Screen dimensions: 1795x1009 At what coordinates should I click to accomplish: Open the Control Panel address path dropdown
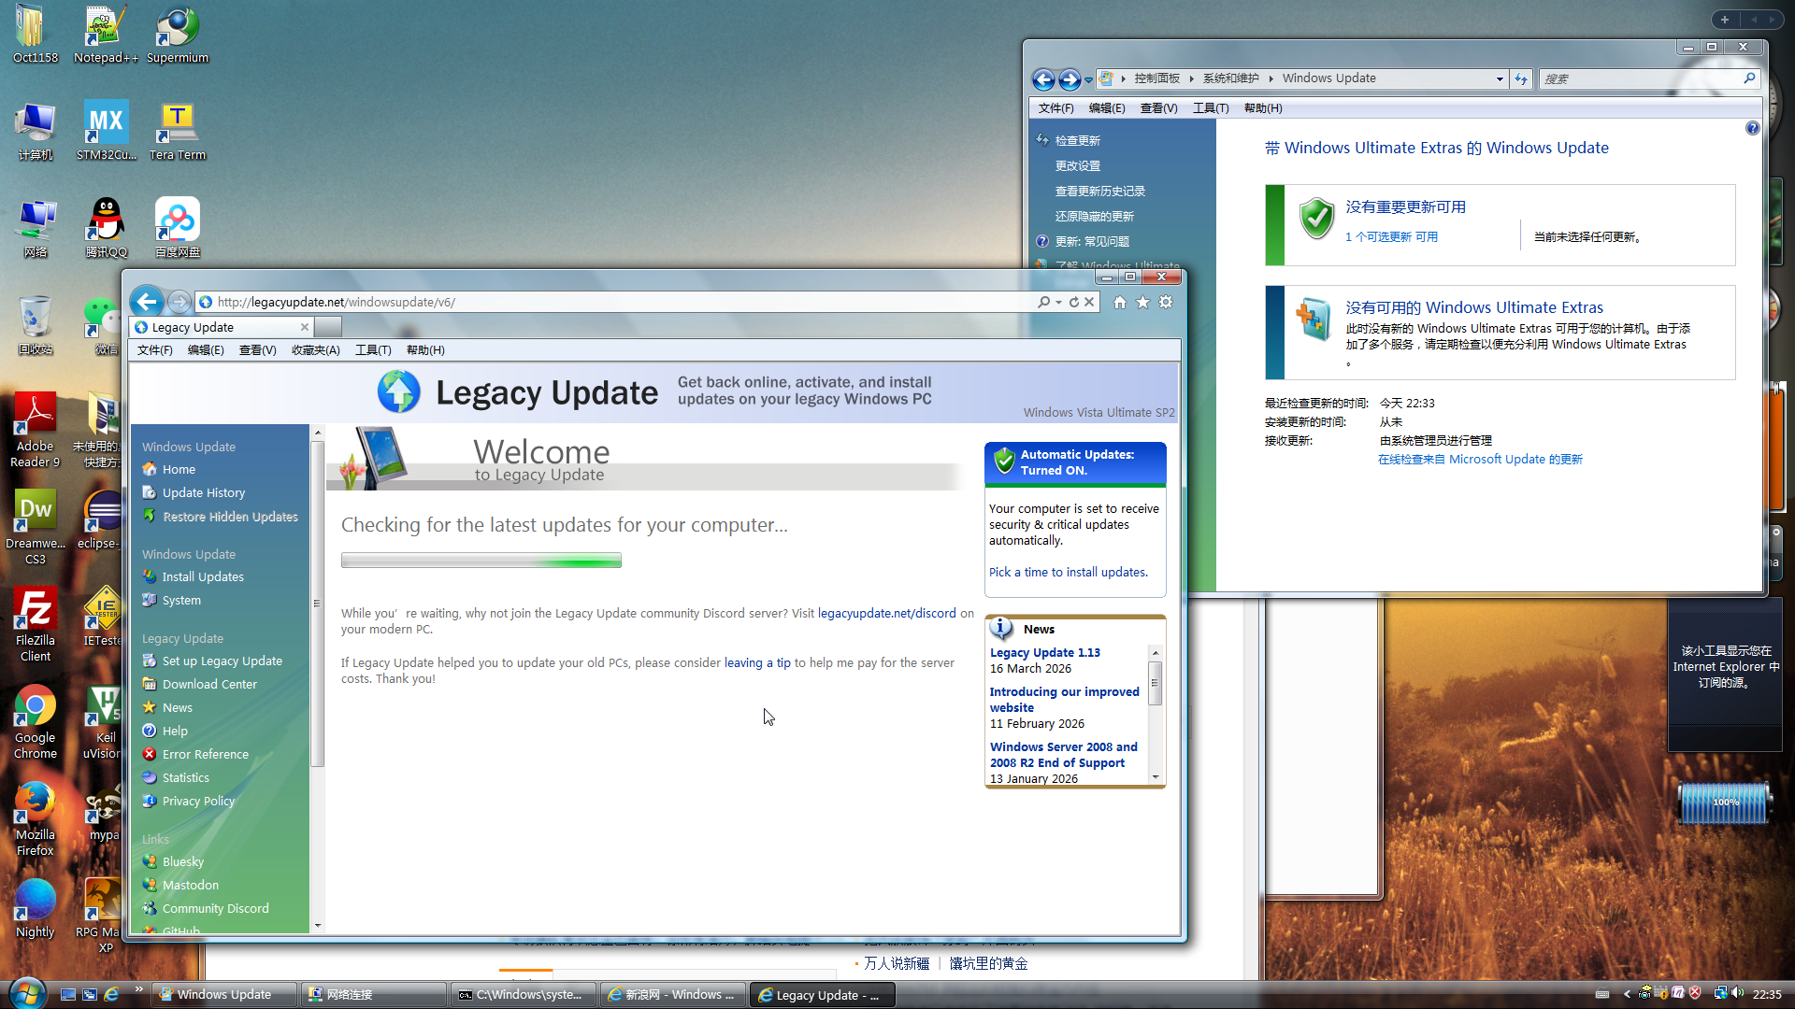tap(1500, 78)
